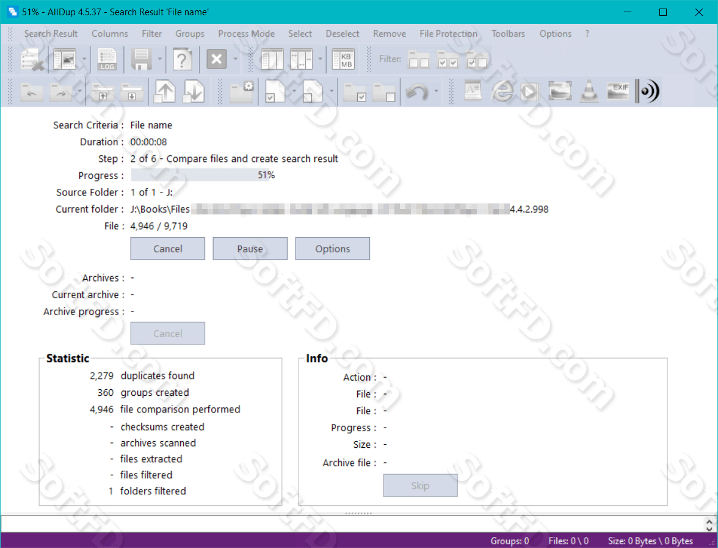
Task: Click the 'Size: 0 Bytes' status entry
Action: (650, 541)
